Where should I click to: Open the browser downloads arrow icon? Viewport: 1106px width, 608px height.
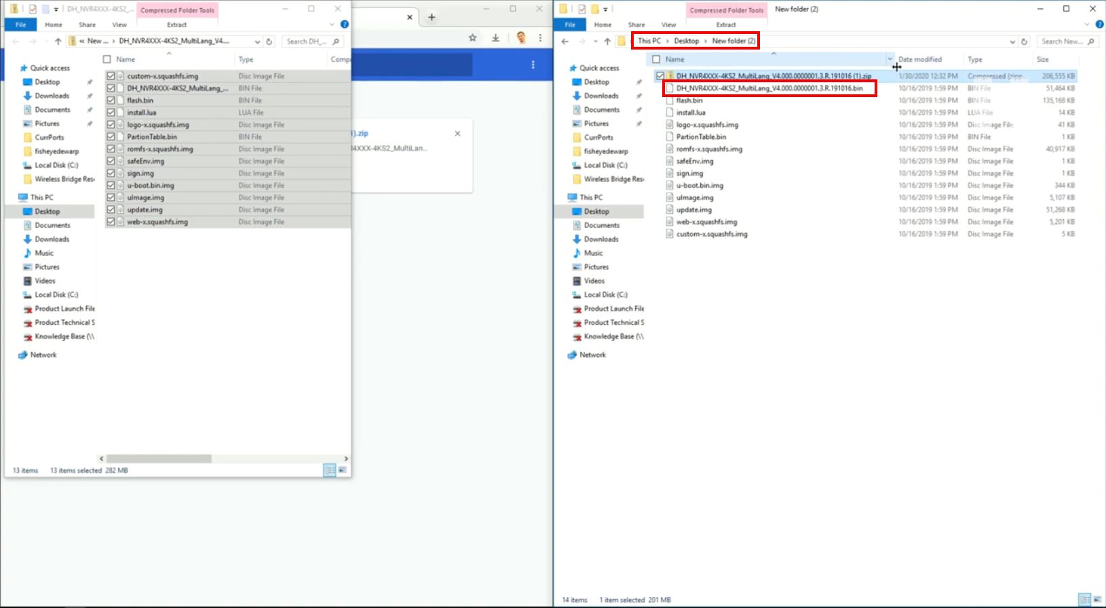496,38
